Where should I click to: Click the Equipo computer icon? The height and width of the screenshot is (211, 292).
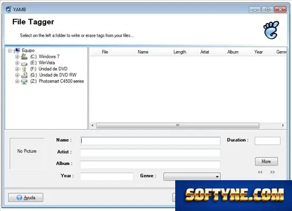pos(17,50)
